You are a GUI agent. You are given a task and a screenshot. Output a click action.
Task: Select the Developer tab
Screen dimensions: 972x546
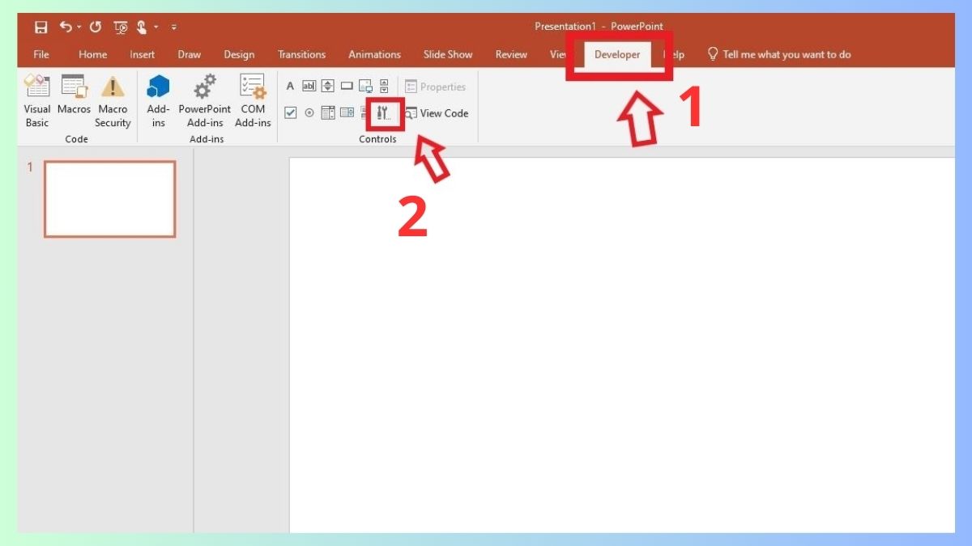pyautogui.click(x=617, y=54)
